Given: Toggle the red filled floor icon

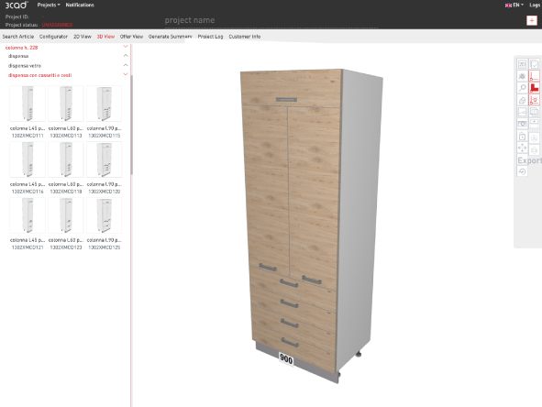Looking at the screenshot, I should pos(534,88).
